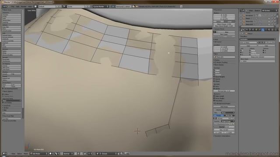The height and width of the screenshot is (157, 280).
Task: Open the outliner View menu
Action: pos(251,10)
